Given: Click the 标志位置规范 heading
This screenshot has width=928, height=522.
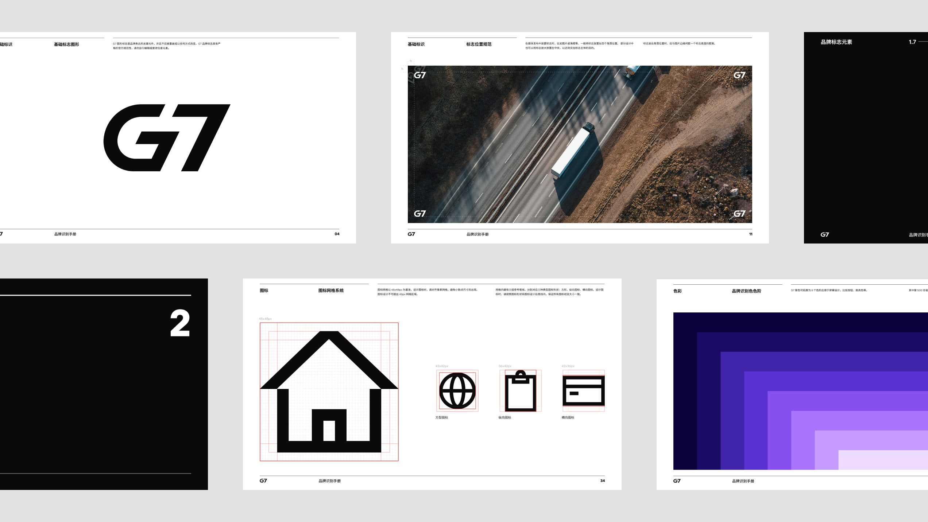Looking at the screenshot, I should tap(479, 44).
